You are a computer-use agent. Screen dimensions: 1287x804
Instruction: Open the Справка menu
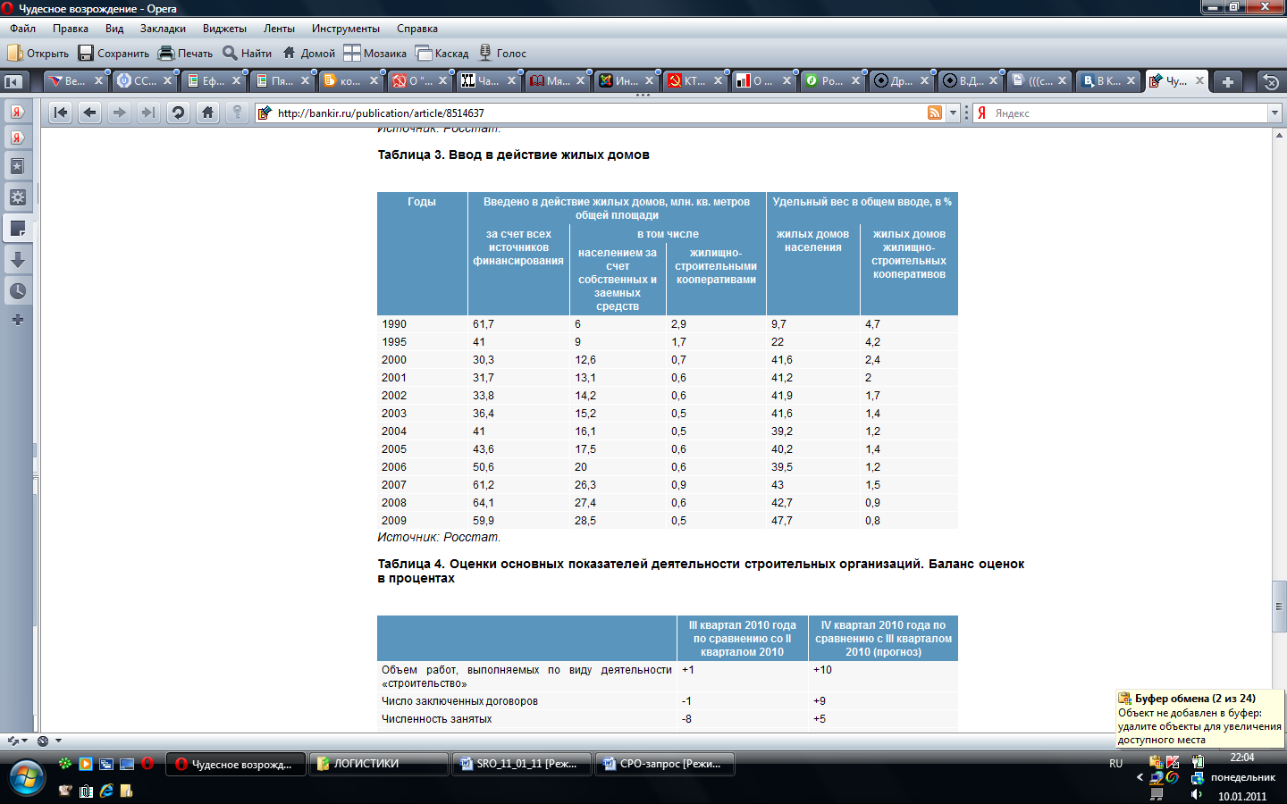417,29
